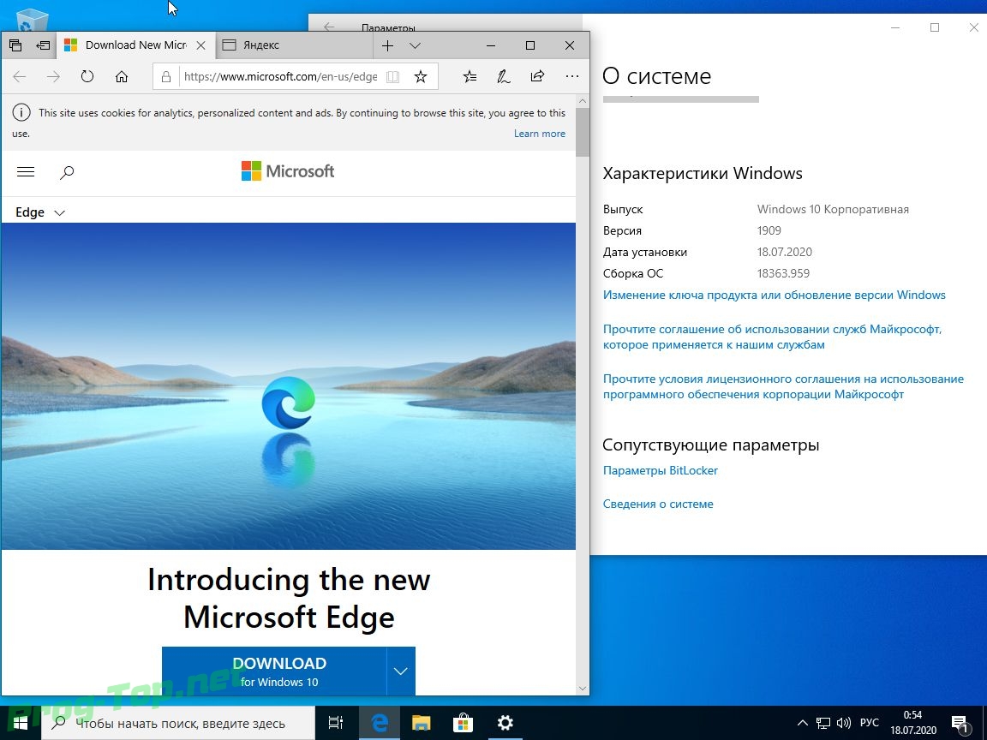
Task: Open the tabs you've set aside icon
Action: [15, 45]
